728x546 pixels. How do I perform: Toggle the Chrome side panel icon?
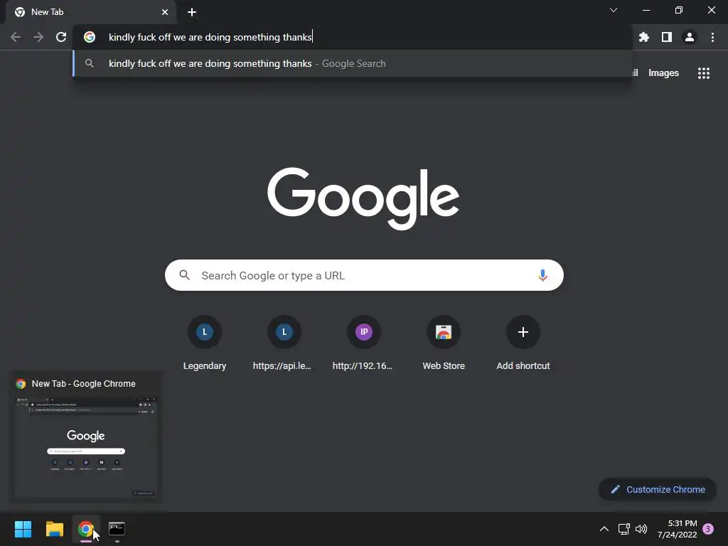(x=667, y=37)
